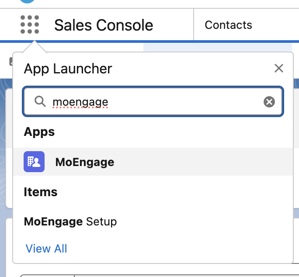This screenshot has height=277, width=299.
Task: Open the MoEngage app icon
Action: tap(34, 162)
